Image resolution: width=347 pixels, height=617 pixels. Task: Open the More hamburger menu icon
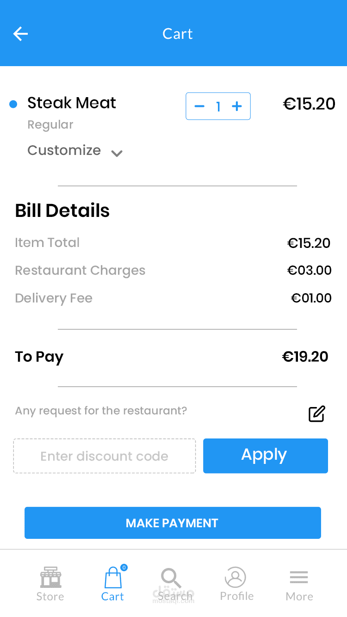[299, 577]
